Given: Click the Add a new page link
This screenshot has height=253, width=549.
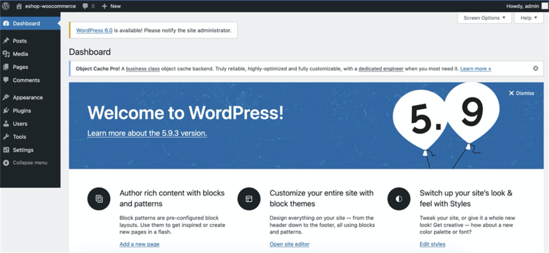Looking at the screenshot, I should coord(139,244).
